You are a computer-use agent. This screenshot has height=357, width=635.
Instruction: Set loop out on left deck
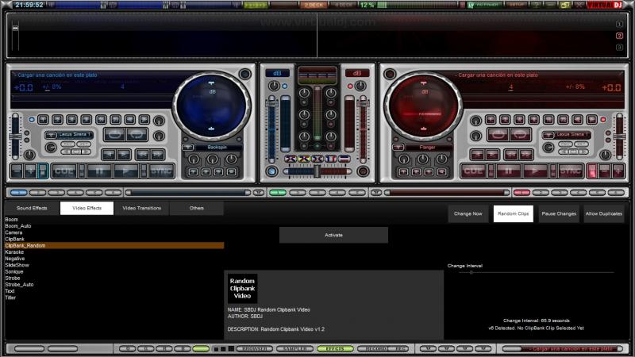point(137,134)
